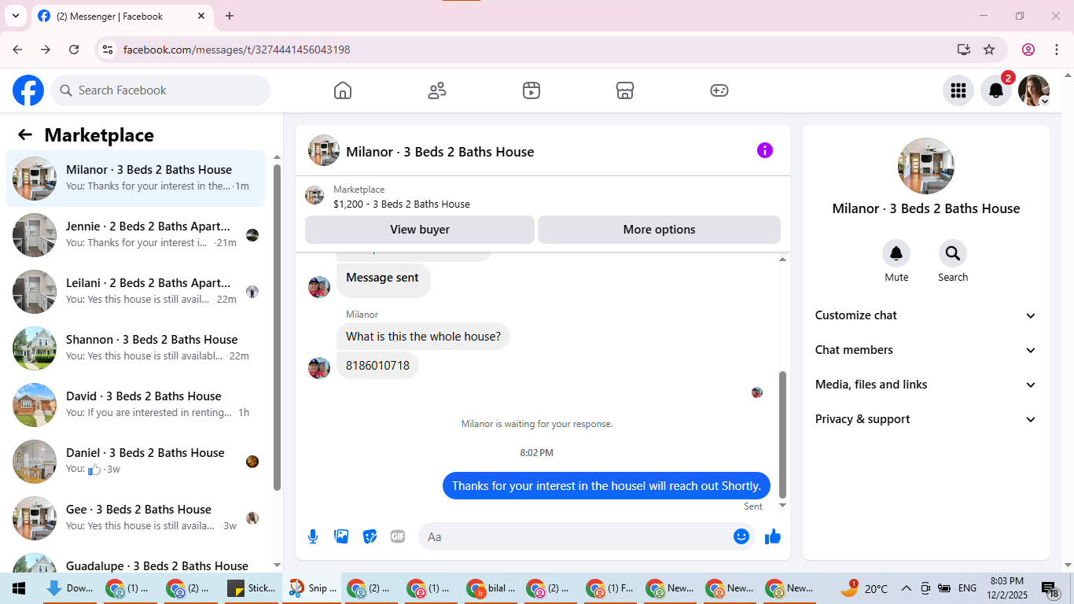Click the large Milanor house thumbnail in details panel
The height and width of the screenshot is (604, 1074).
pyautogui.click(x=926, y=166)
